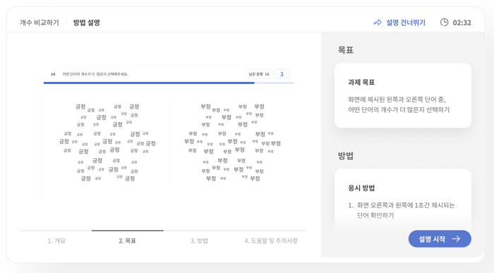Go to 4. 도움말 및 주의사항 tab
Screen dimensions: 494x273
click(x=271, y=241)
